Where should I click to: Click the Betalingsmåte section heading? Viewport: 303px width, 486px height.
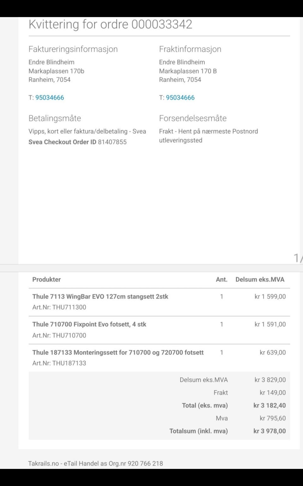(55, 118)
